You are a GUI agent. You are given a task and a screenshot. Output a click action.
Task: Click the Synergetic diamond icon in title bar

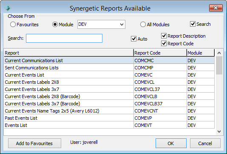point(8,8)
